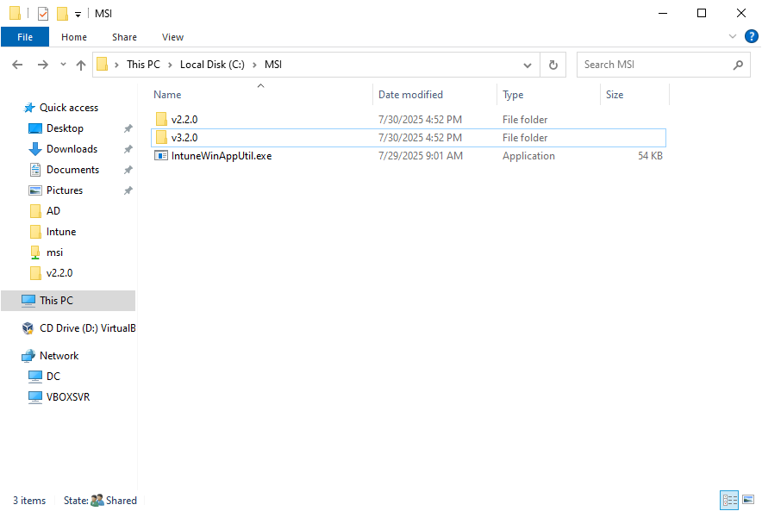Screen dimensions: 762x511
Task: Click the Search MSI input field
Action: 656,65
